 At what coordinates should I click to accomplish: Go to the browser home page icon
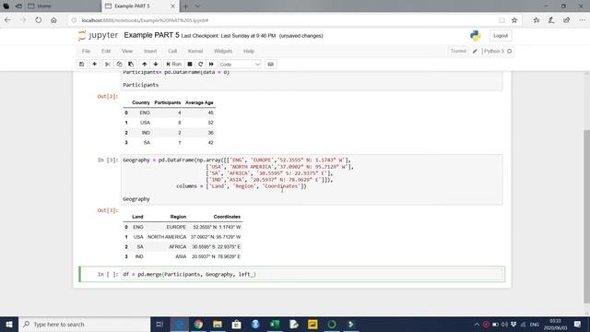[53, 20]
